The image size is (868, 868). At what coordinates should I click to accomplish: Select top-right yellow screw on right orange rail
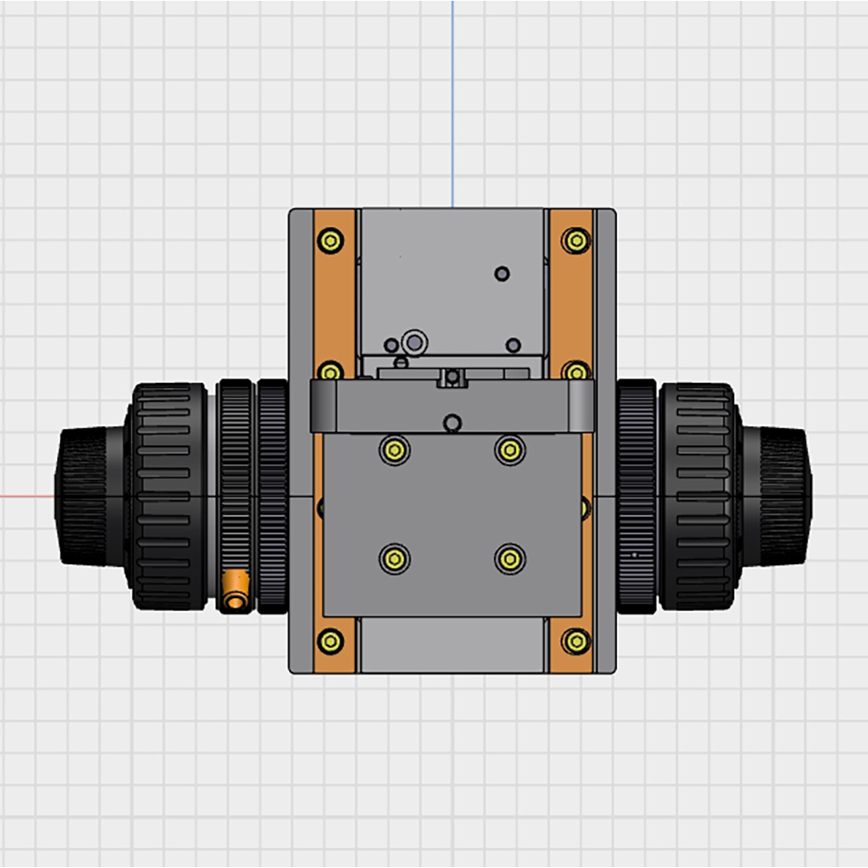click(x=575, y=240)
